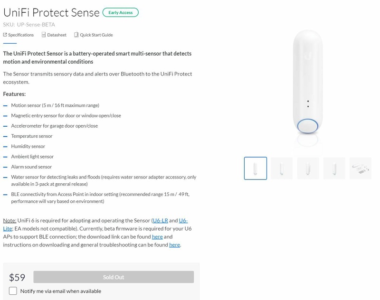Open the troubleshooting instructions 'here' link
This screenshot has width=380, height=300.
174,244
